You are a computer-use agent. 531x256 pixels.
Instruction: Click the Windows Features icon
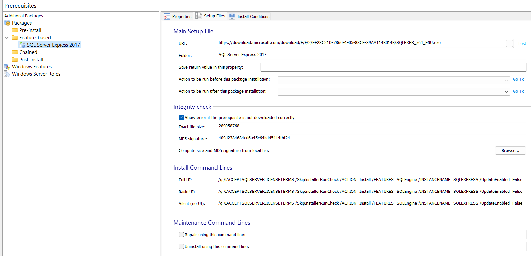(x=7, y=66)
